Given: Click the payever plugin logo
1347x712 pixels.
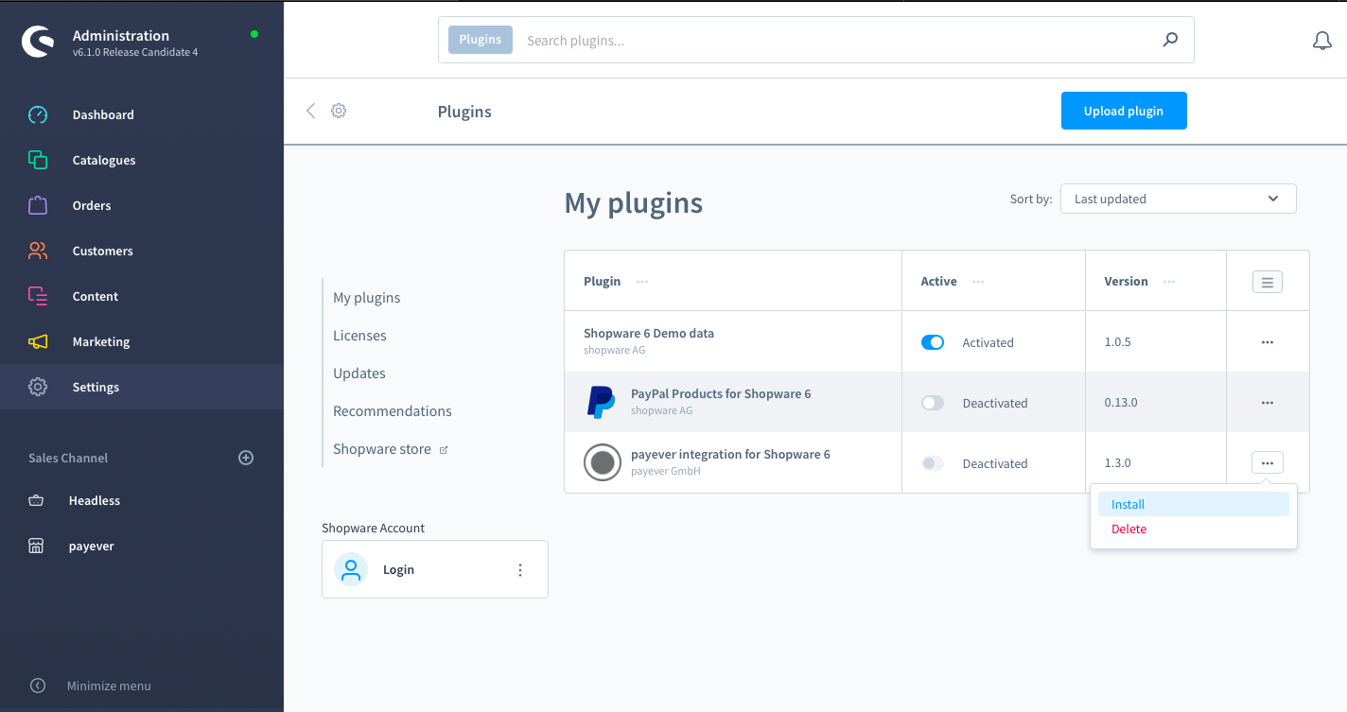Looking at the screenshot, I should pos(603,462).
